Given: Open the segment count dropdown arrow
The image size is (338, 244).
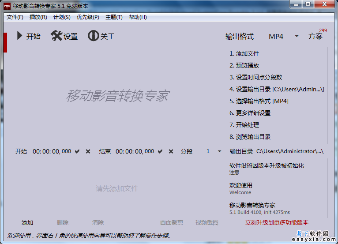Looking at the screenshot, I should coord(219,151).
